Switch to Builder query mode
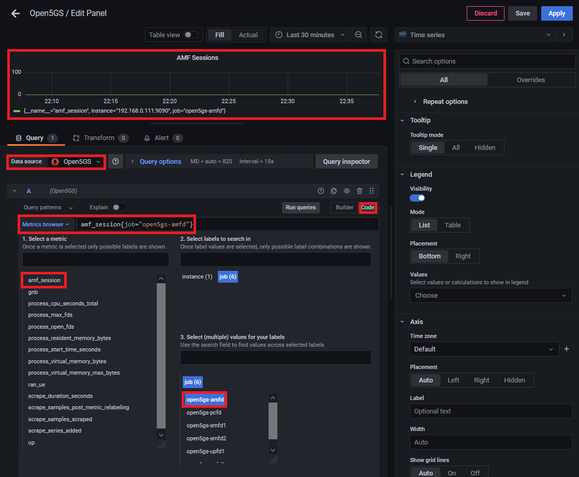The height and width of the screenshot is (477, 579). click(344, 207)
